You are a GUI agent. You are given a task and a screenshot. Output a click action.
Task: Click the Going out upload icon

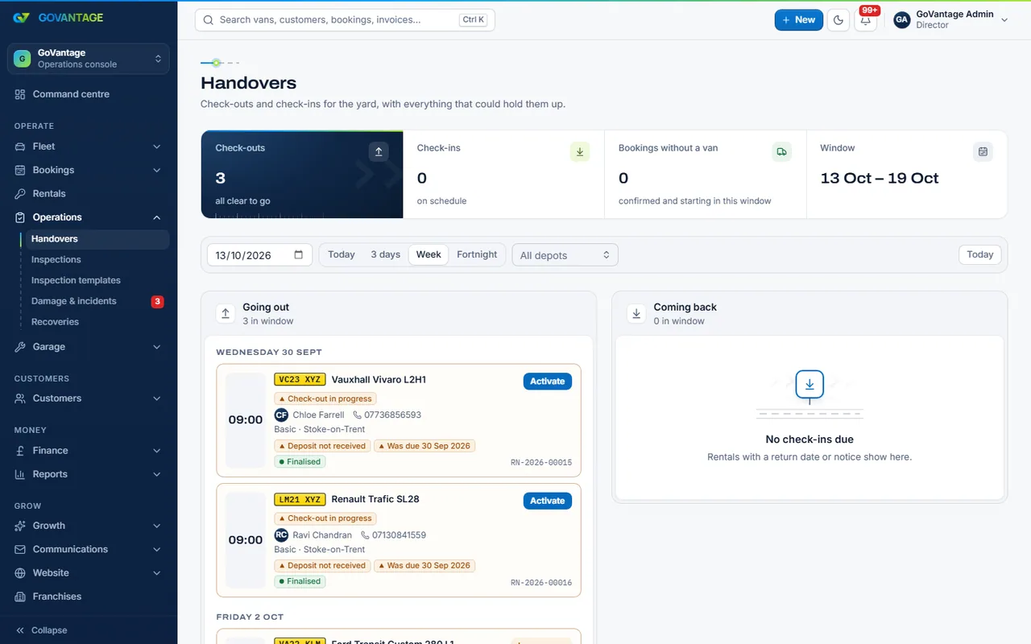226,314
